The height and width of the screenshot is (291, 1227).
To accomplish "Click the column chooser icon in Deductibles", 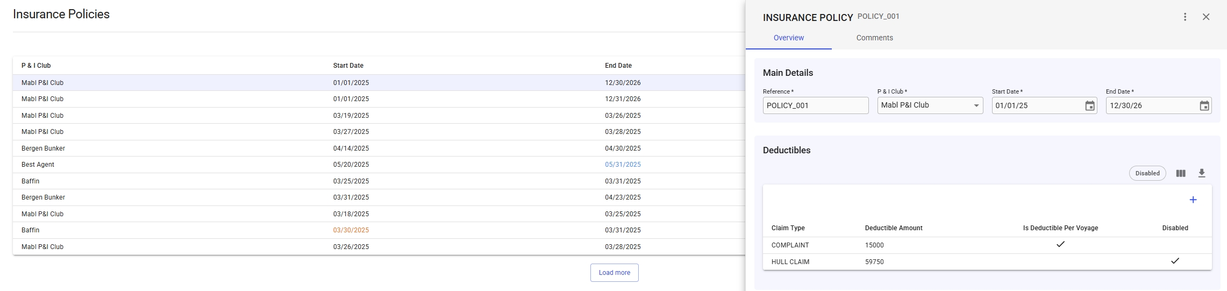I will click(x=1180, y=173).
